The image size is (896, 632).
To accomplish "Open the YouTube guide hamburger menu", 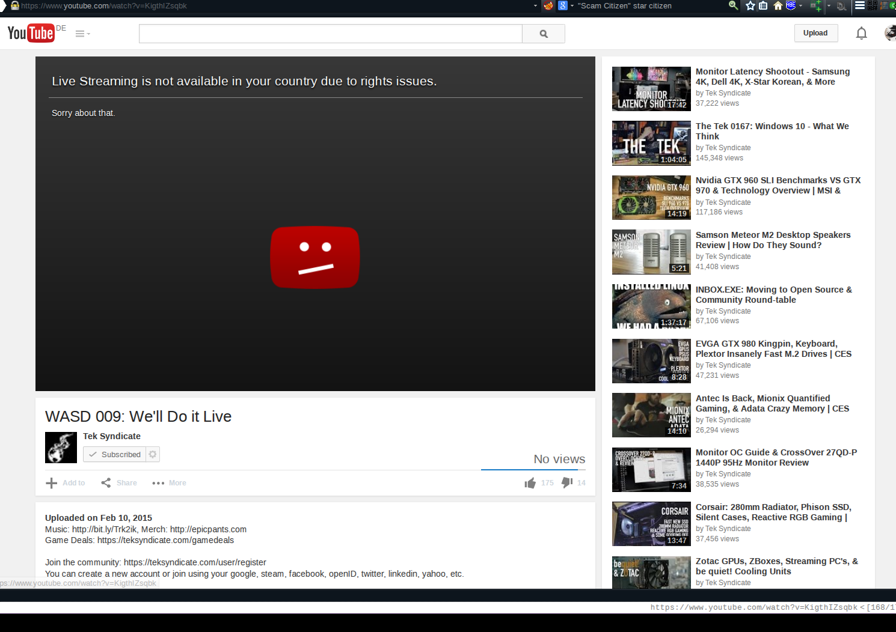I will (x=82, y=34).
